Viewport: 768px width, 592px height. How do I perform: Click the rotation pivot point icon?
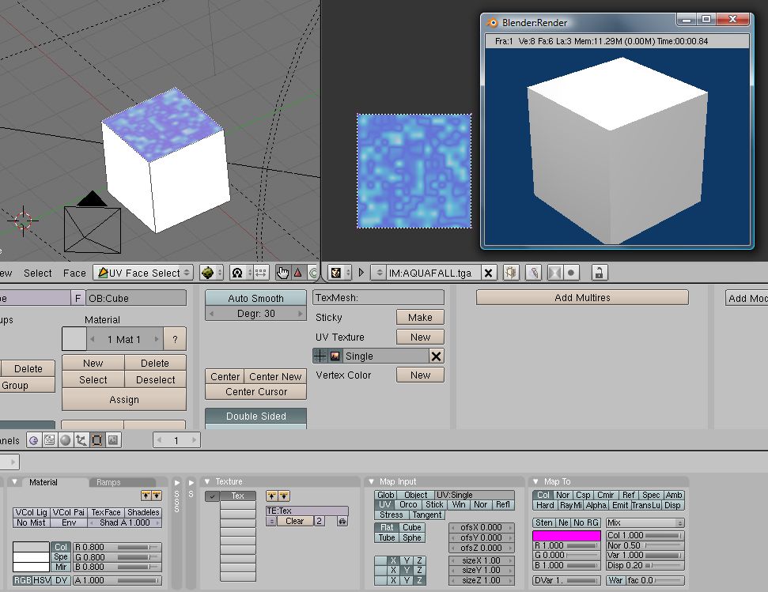coord(241,273)
